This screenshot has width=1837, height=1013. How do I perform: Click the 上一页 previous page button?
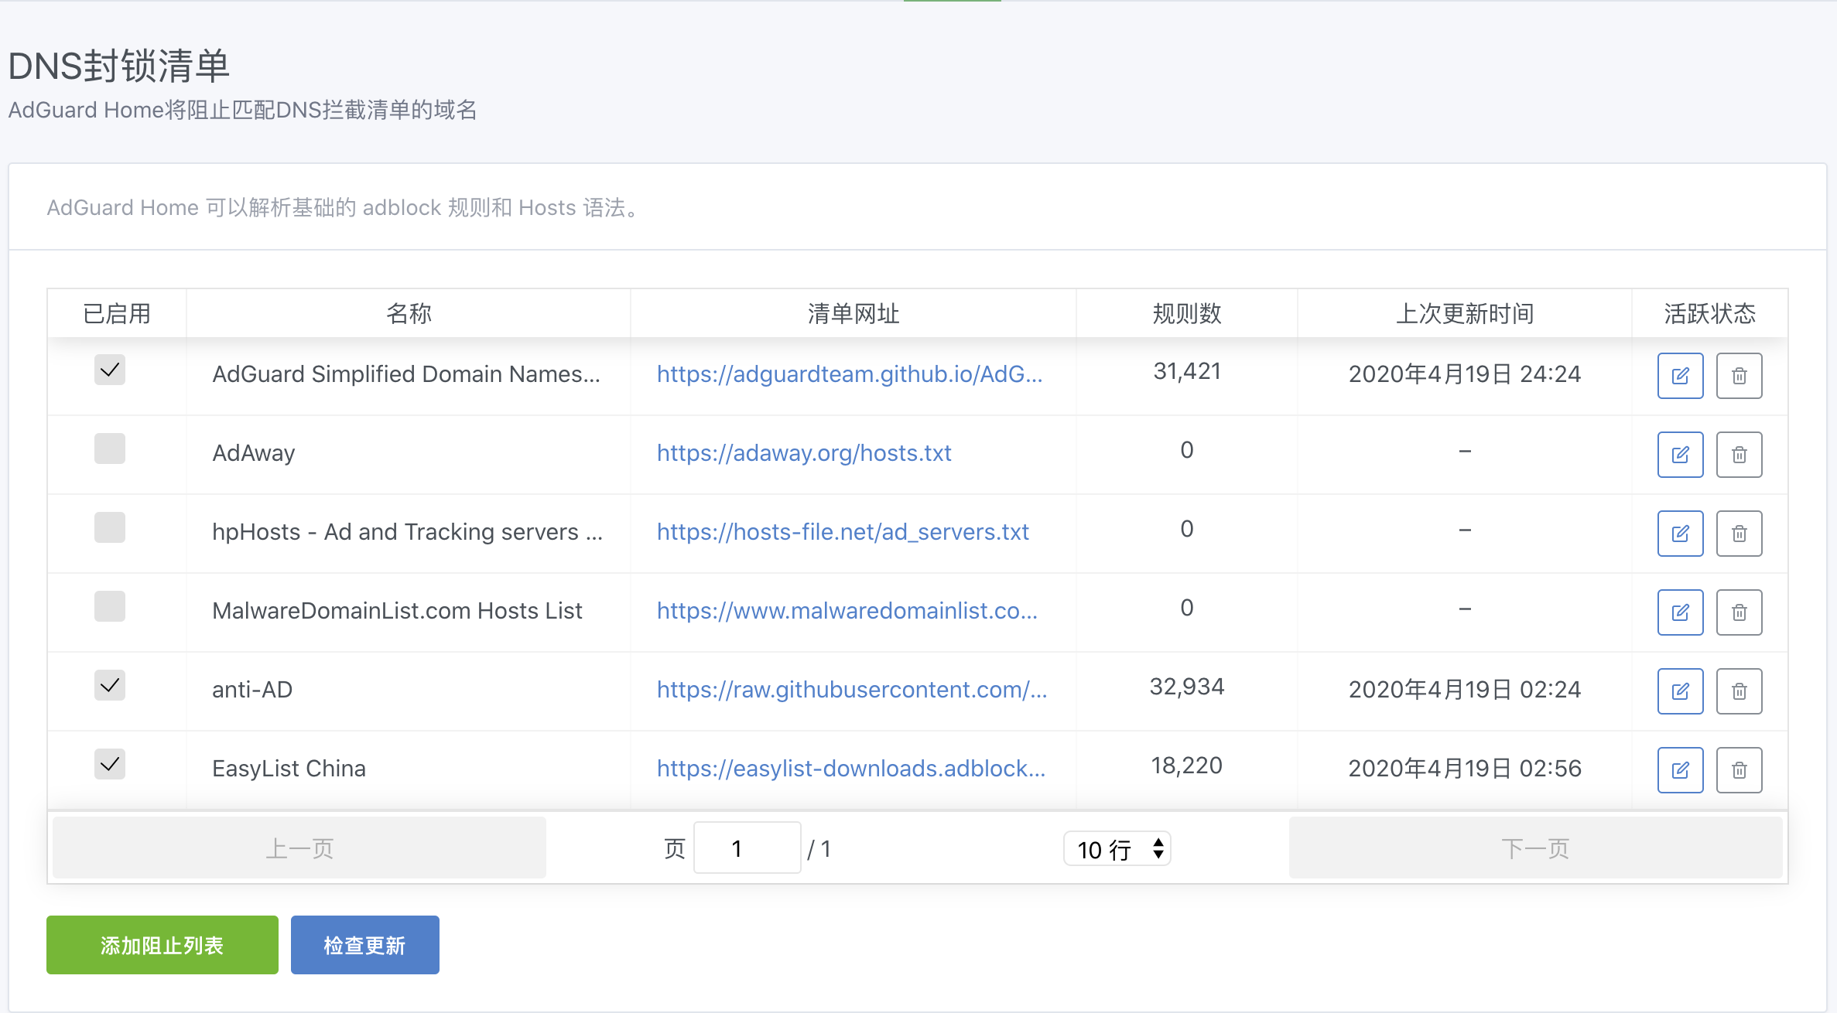click(299, 848)
